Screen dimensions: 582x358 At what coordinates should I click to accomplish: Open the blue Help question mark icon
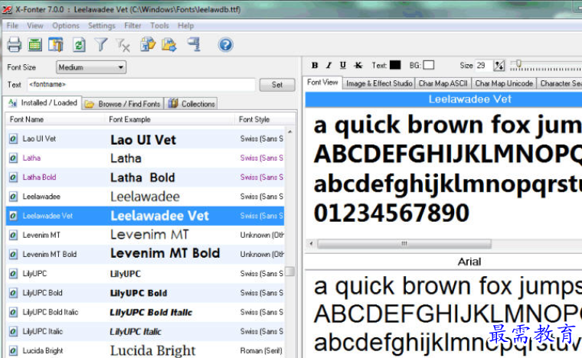pos(225,45)
